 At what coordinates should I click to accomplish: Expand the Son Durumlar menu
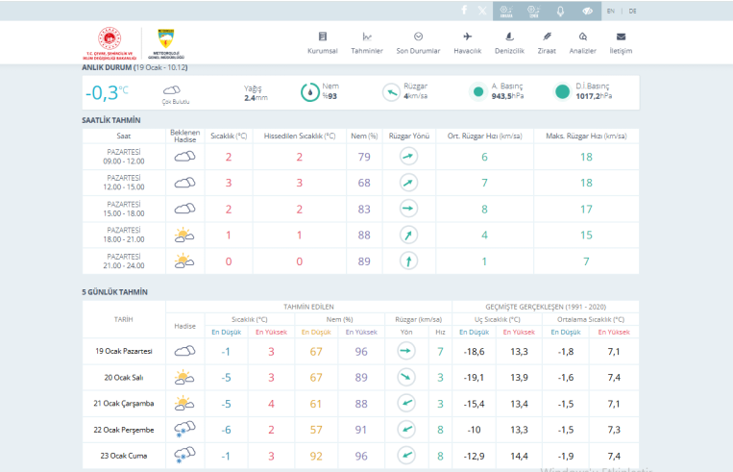418,42
